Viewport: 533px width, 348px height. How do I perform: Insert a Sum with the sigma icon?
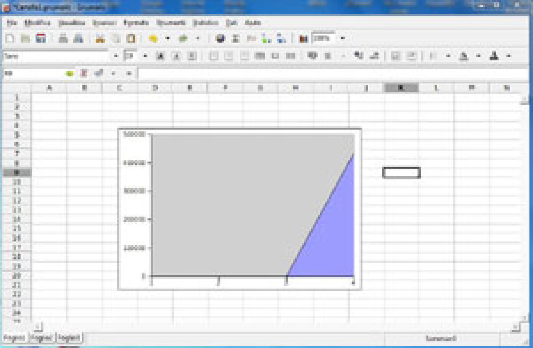click(235, 39)
